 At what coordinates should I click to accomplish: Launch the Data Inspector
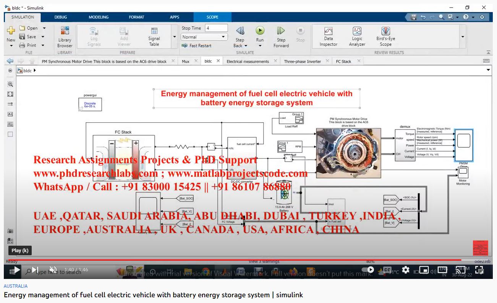point(328,37)
